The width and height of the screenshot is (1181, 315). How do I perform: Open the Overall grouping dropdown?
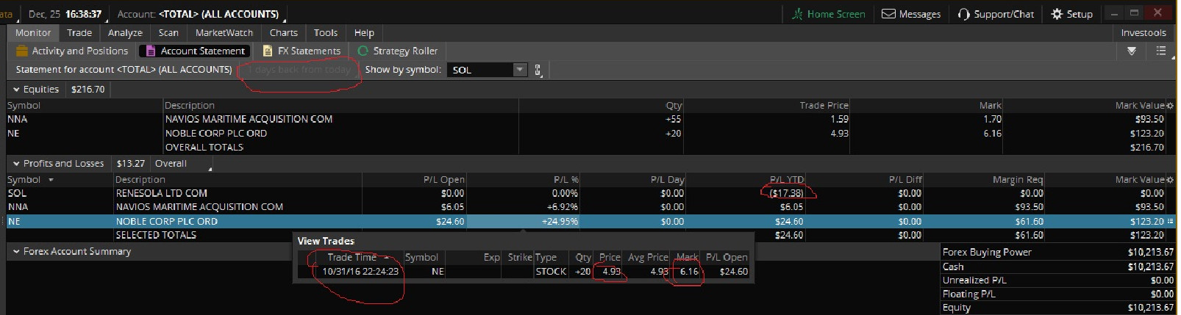coord(182,163)
